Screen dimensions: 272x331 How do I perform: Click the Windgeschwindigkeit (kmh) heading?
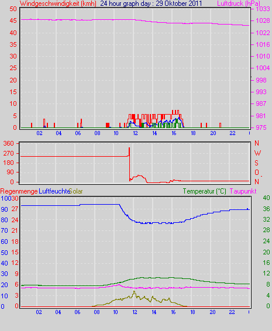58,4
